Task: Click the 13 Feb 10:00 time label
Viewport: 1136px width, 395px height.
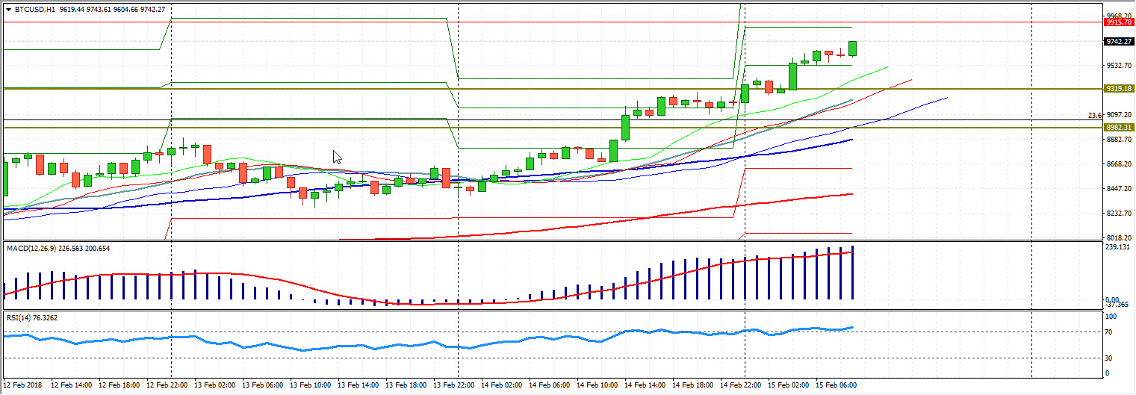Action: [309, 385]
